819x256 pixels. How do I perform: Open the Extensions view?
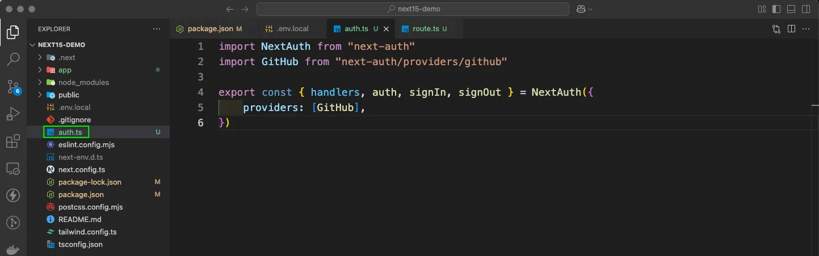click(13, 141)
